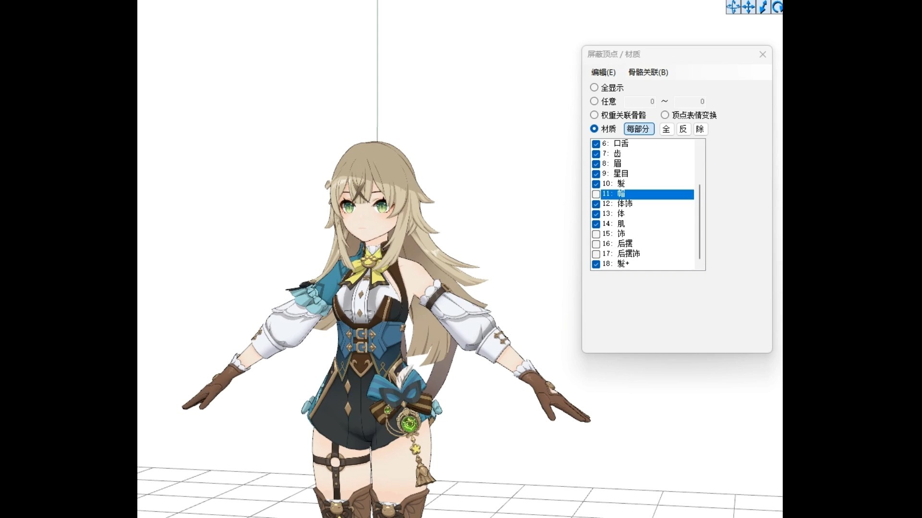Select the 13: 体 row label

(614, 214)
